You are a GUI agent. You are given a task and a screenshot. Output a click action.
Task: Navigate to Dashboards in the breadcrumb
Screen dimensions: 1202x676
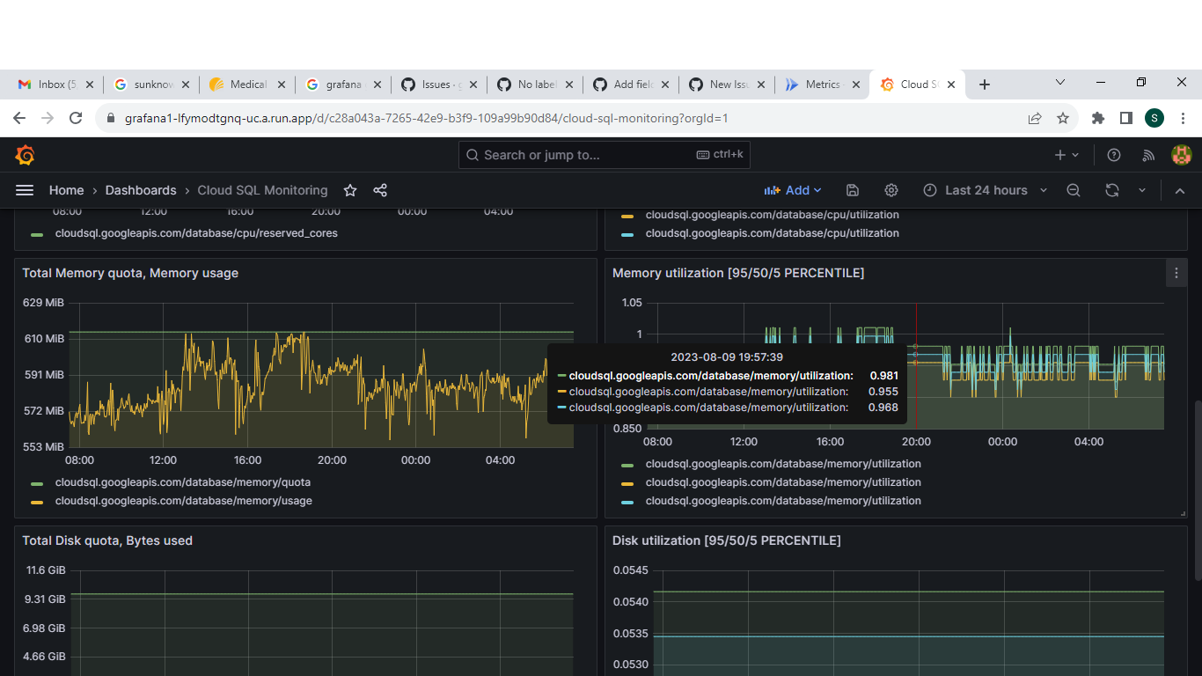click(141, 190)
